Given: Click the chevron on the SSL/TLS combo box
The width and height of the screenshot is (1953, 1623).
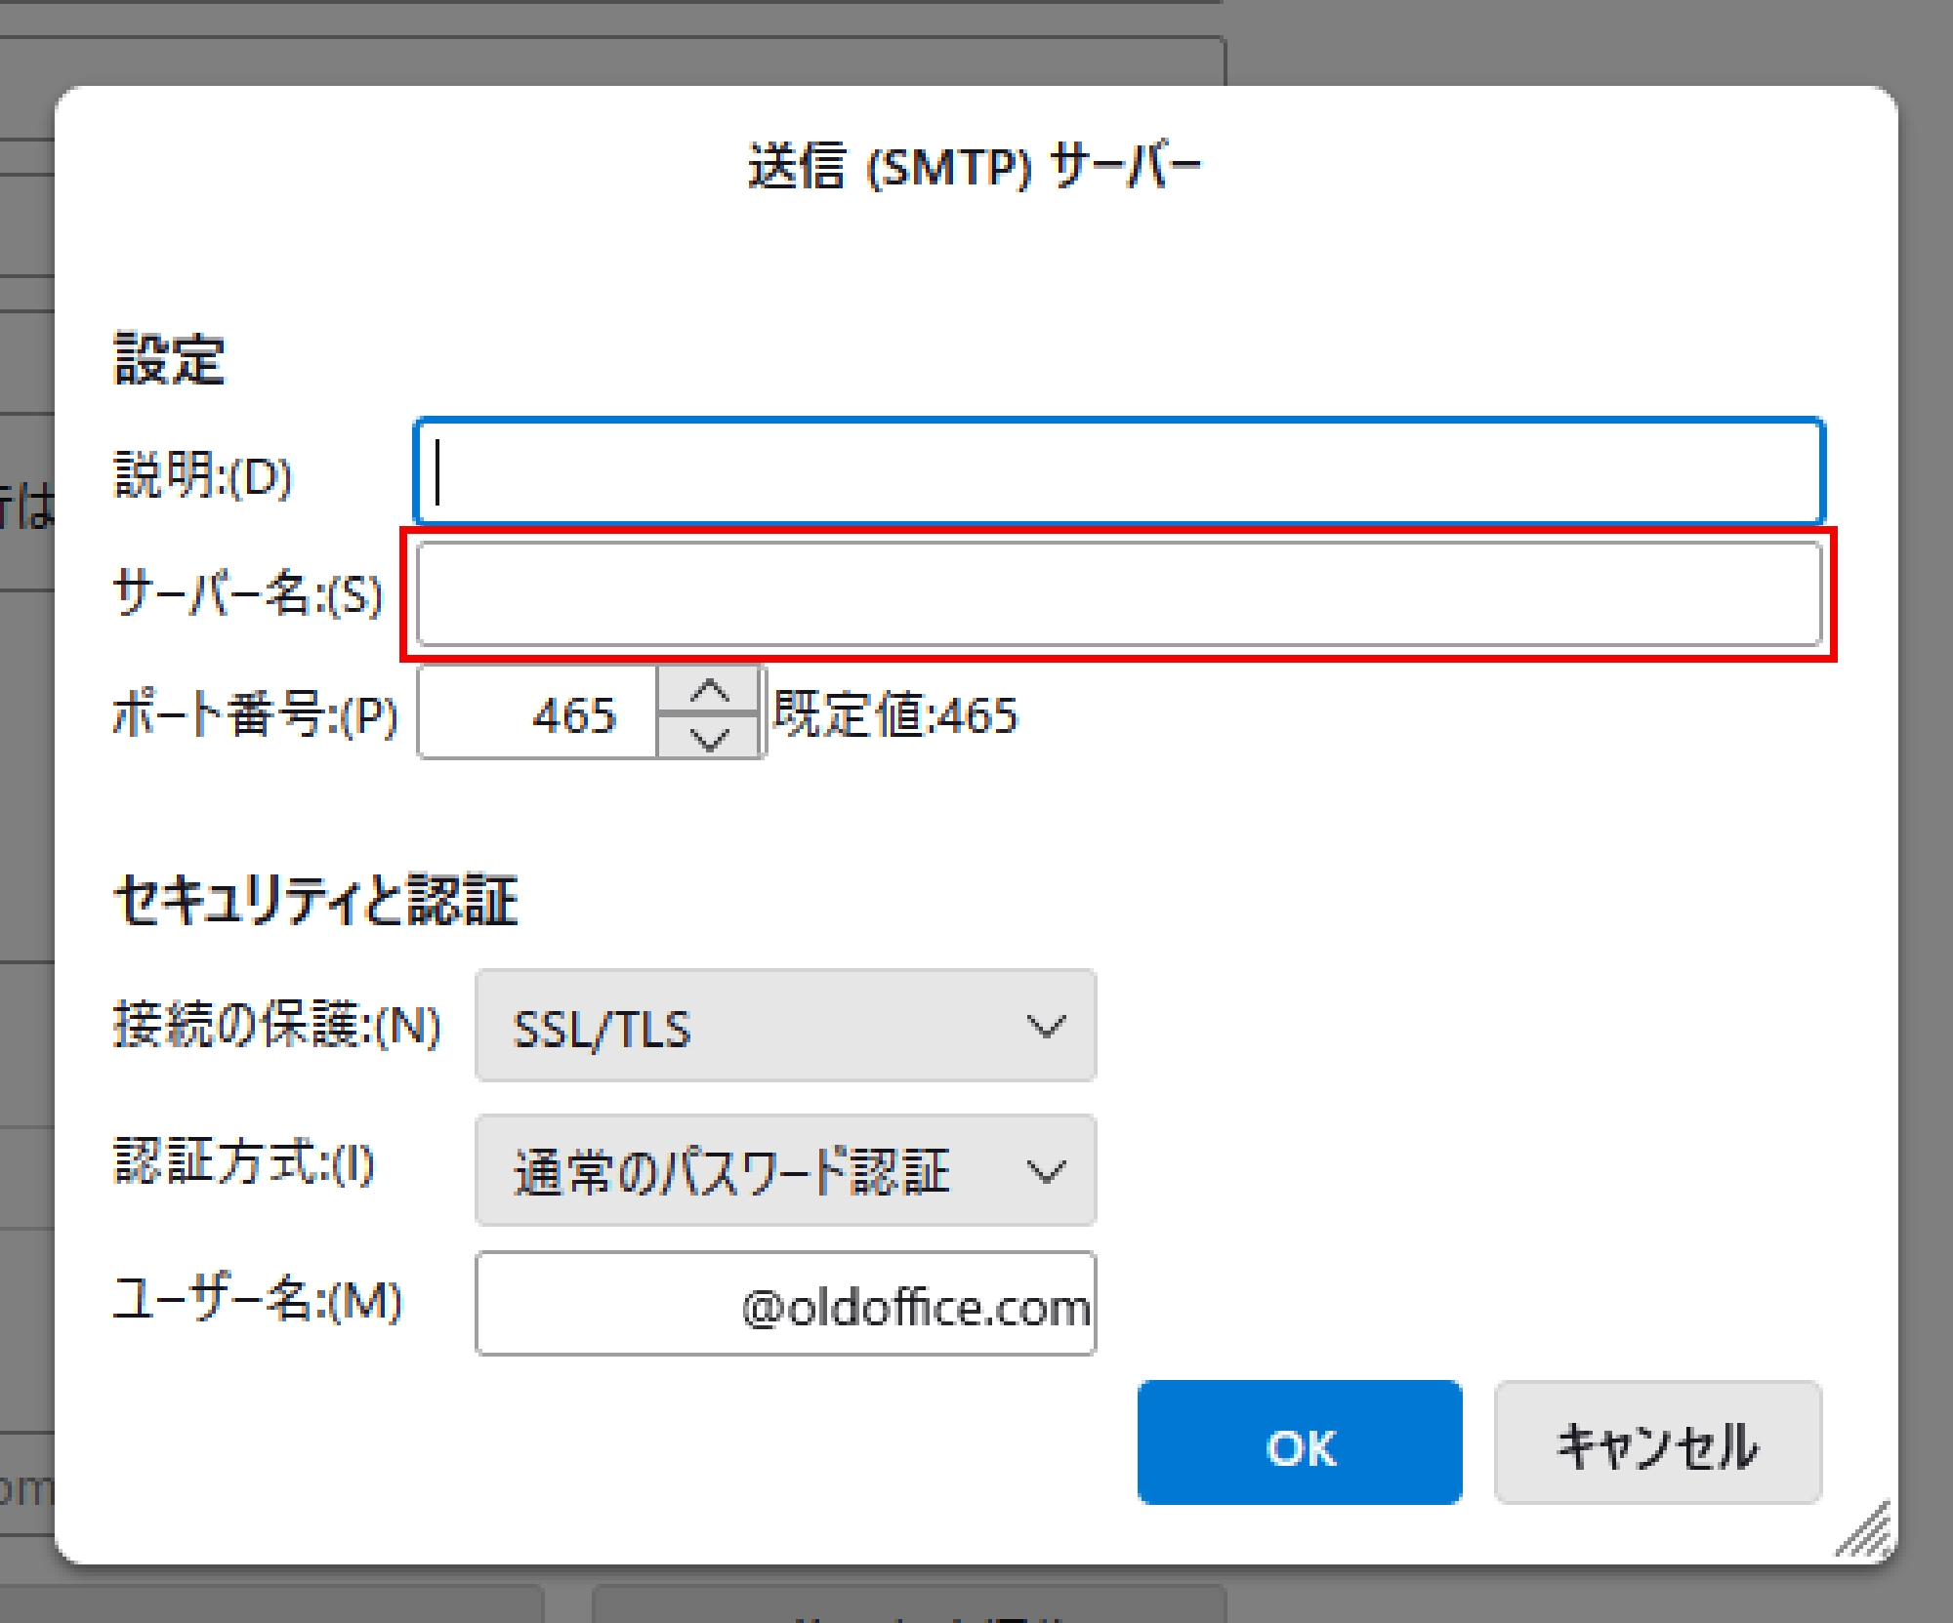Looking at the screenshot, I should click(x=1046, y=1026).
